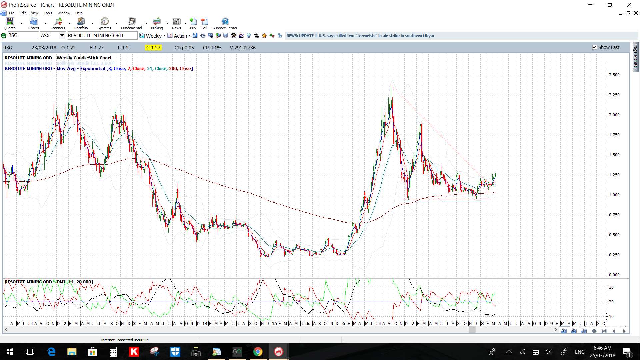Expand the Quotes dropdown arrow
The width and height of the screenshot is (640, 360).
point(22,24)
